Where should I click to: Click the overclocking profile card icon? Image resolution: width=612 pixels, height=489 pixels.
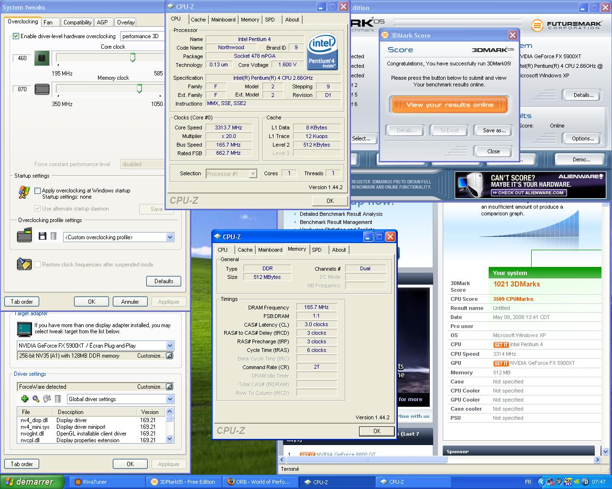pos(24,235)
